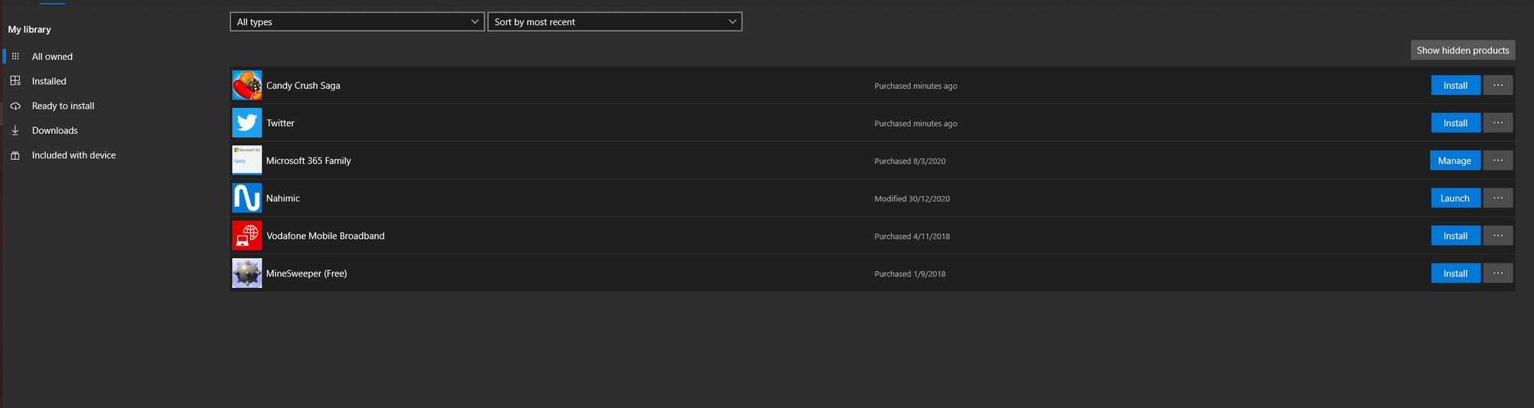Show Included with device items

click(74, 155)
